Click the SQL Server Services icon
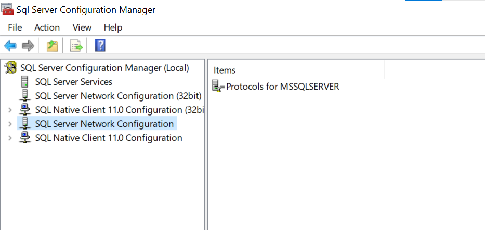485x230 pixels. (24, 82)
